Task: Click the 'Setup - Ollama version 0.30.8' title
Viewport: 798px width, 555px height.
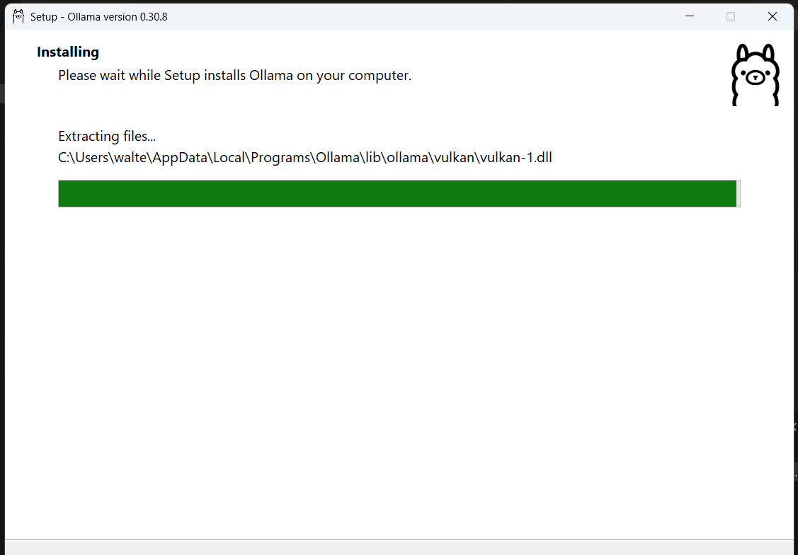Action: coord(98,17)
